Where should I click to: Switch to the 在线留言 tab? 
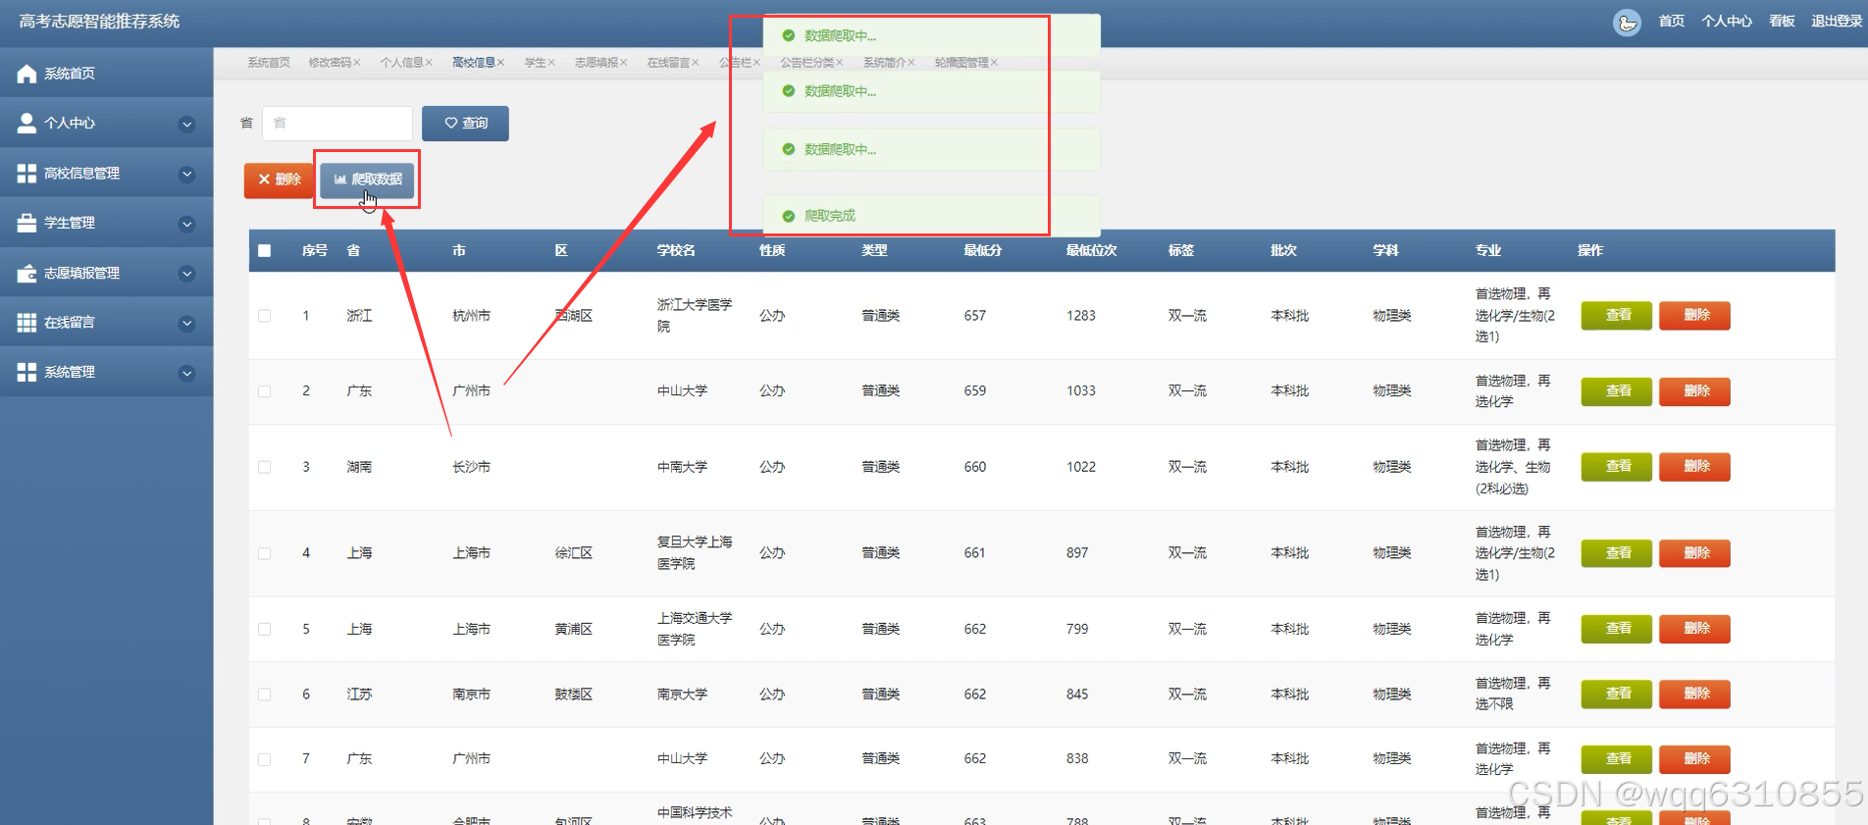click(x=668, y=63)
